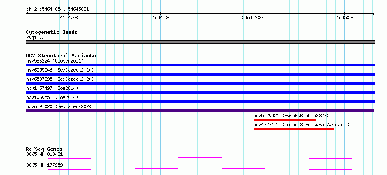The width and height of the screenshot is (387, 175).
Task: Click the 54645000 ruler position label
Action: coord(344,17)
